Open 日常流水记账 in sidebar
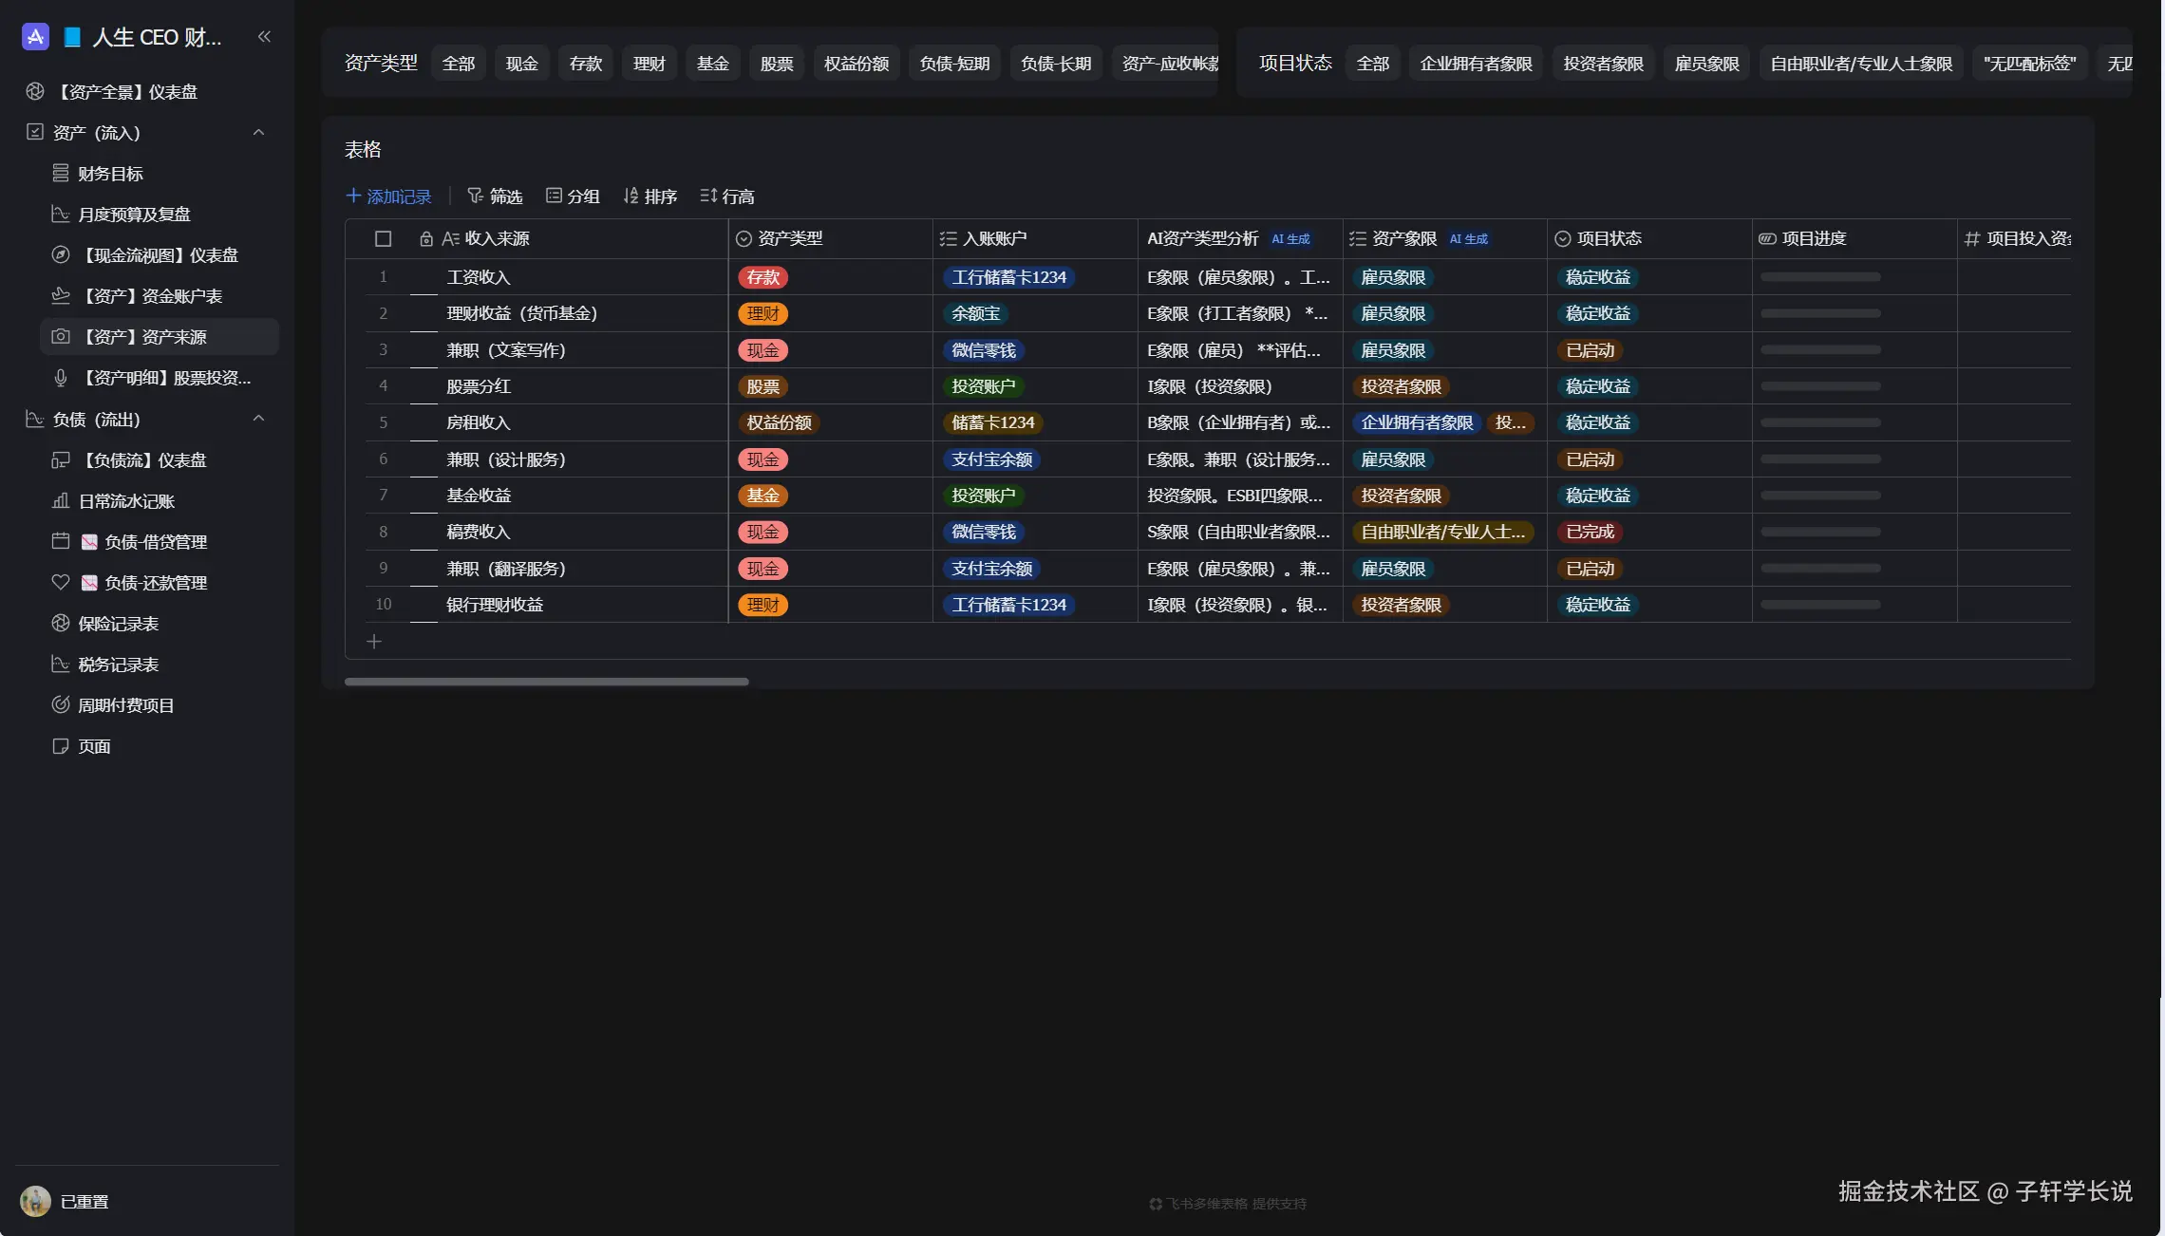Viewport: 2165px width, 1236px height. point(126,501)
